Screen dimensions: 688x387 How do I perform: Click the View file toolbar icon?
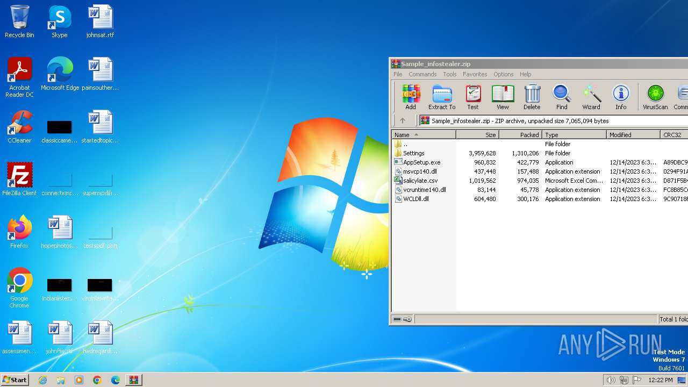click(x=503, y=97)
